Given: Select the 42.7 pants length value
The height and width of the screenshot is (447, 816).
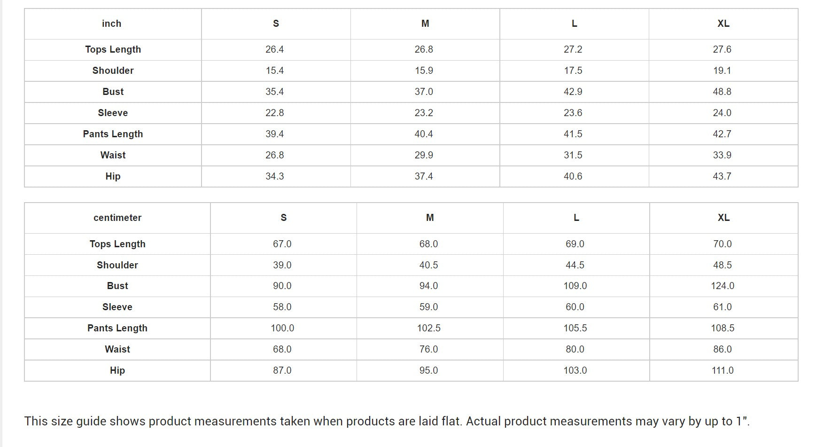Looking at the screenshot, I should click(x=723, y=134).
